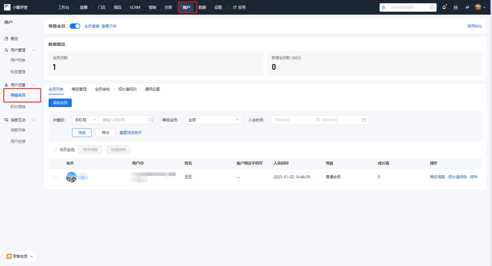Open the 使用协议 link
The image size is (492, 266).
coord(474,26)
